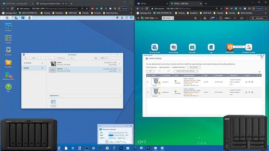This screenshot has height=151, width=269.
Task: Open view mode dropdown arrow in IP Camera
Action: click(x=99, y=58)
